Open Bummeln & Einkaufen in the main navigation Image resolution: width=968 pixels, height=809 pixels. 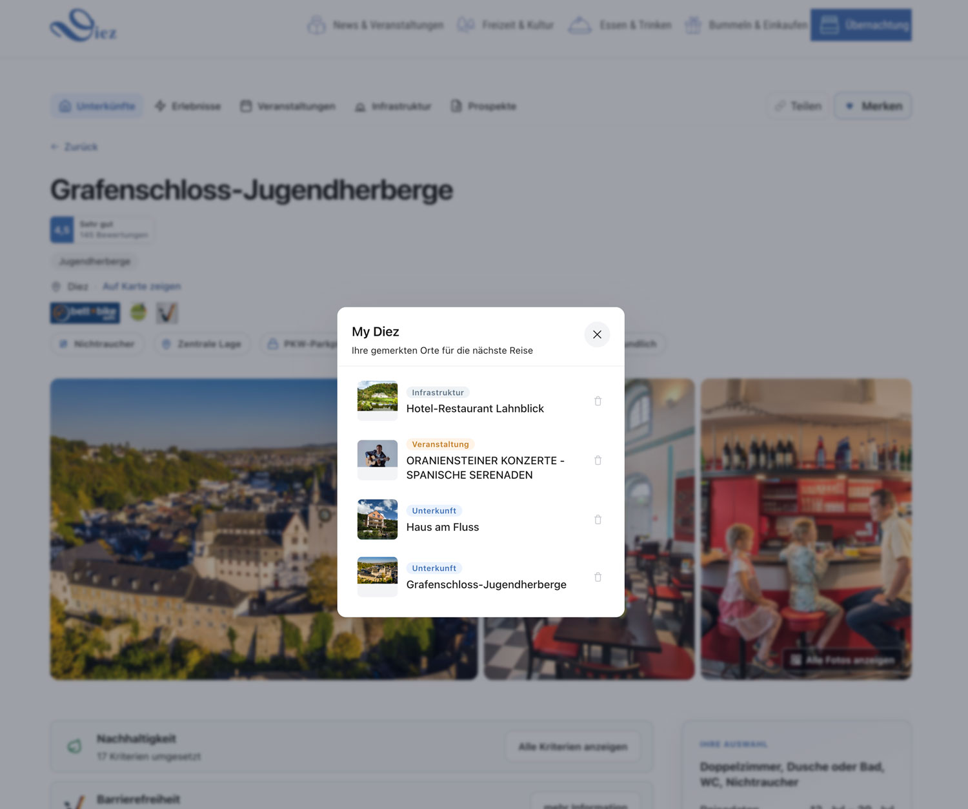[746, 25]
